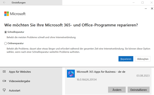Click the Videowiedergabe camera icon
The width and height of the screenshot is (154, 95).
[x=4, y=81]
